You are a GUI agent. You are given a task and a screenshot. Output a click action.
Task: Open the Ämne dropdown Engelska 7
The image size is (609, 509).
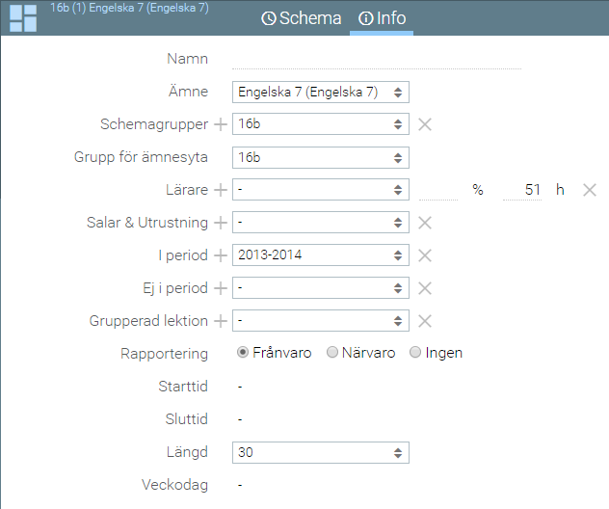[320, 92]
